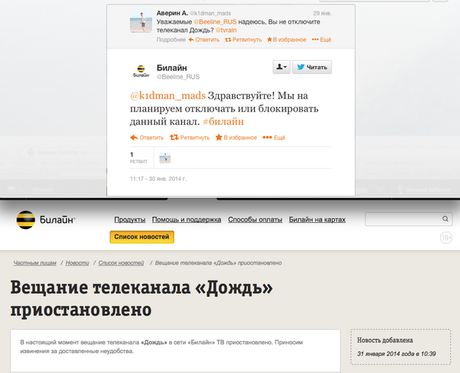Click the 29 янв. tweet date
The width and height of the screenshot is (460, 373).
coord(322,13)
